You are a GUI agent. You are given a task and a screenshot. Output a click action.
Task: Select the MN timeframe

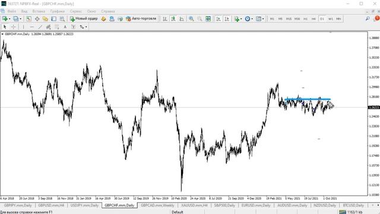(x=339, y=18)
